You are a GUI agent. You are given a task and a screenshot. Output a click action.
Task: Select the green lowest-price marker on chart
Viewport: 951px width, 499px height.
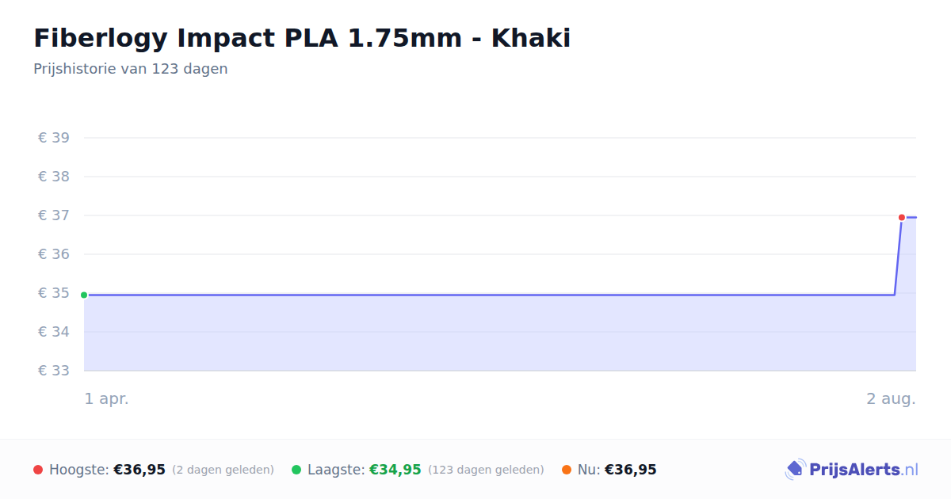tap(84, 295)
